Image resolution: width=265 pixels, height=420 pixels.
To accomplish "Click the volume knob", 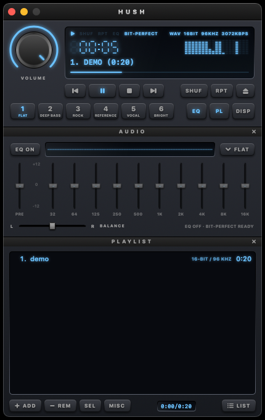I will tap(34, 50).
